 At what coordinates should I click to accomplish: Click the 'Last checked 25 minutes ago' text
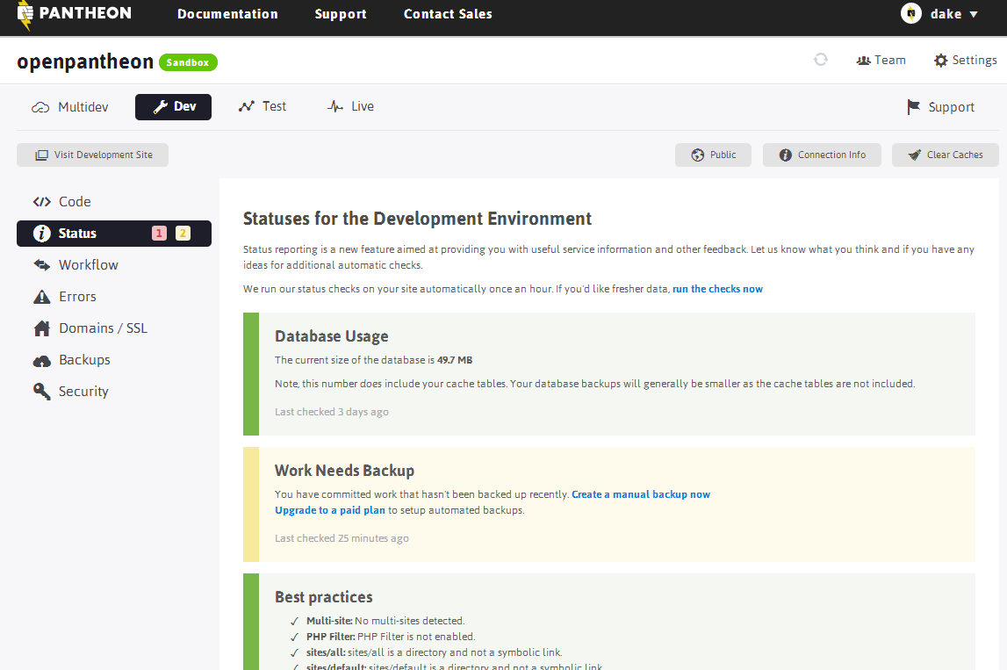point(342,538)
